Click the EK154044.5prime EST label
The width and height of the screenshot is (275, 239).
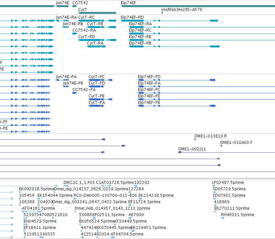pos(55,195)
